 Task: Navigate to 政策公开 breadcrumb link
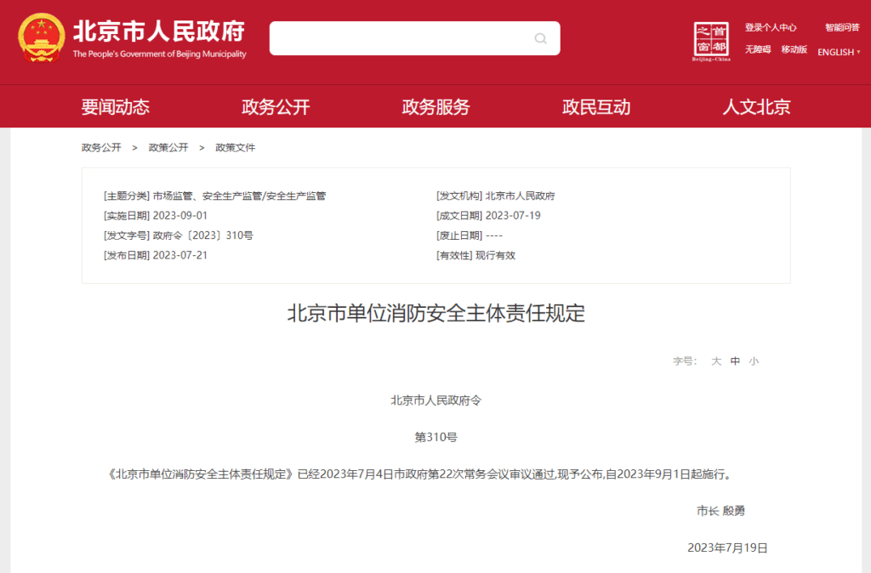[x=168, y=147]
